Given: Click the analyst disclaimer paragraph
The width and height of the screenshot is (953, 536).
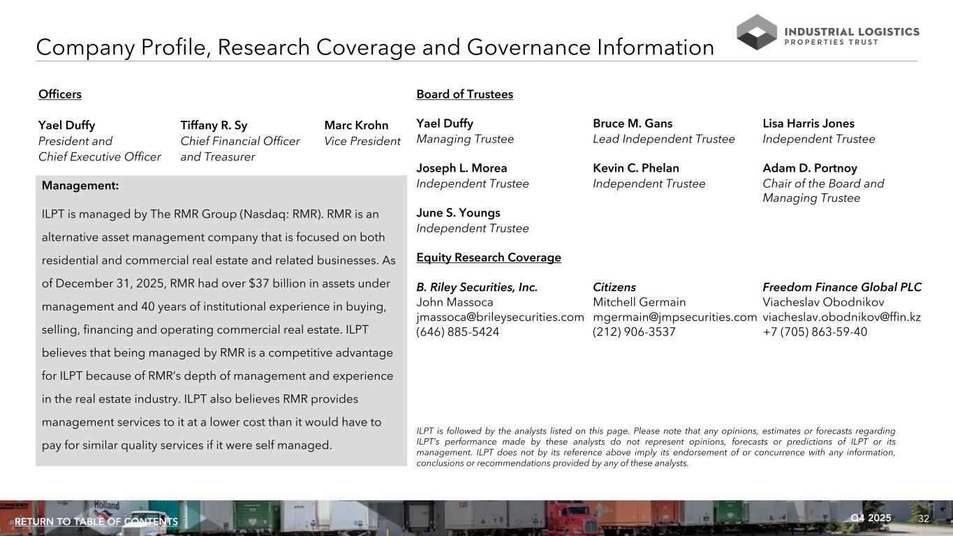Looking at the screenshot, I should (655, 447).
